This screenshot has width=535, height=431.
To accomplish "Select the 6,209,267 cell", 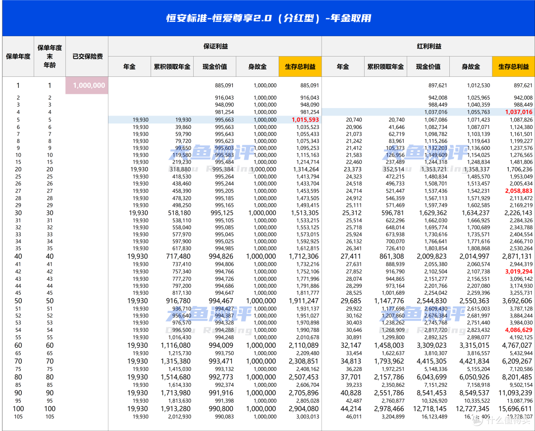I will coord(517,362).
